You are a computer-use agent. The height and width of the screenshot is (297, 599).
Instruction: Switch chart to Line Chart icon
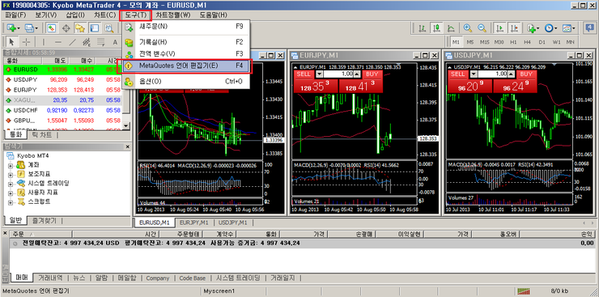pos(451,28)
